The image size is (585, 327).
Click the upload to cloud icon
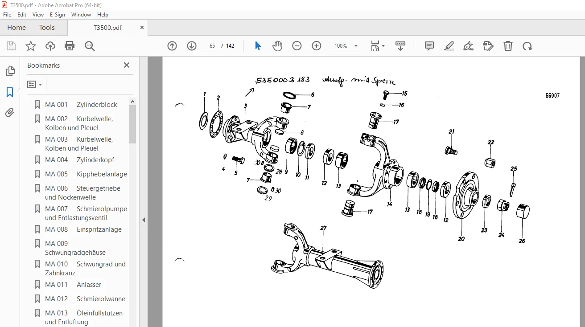point(50,46)
